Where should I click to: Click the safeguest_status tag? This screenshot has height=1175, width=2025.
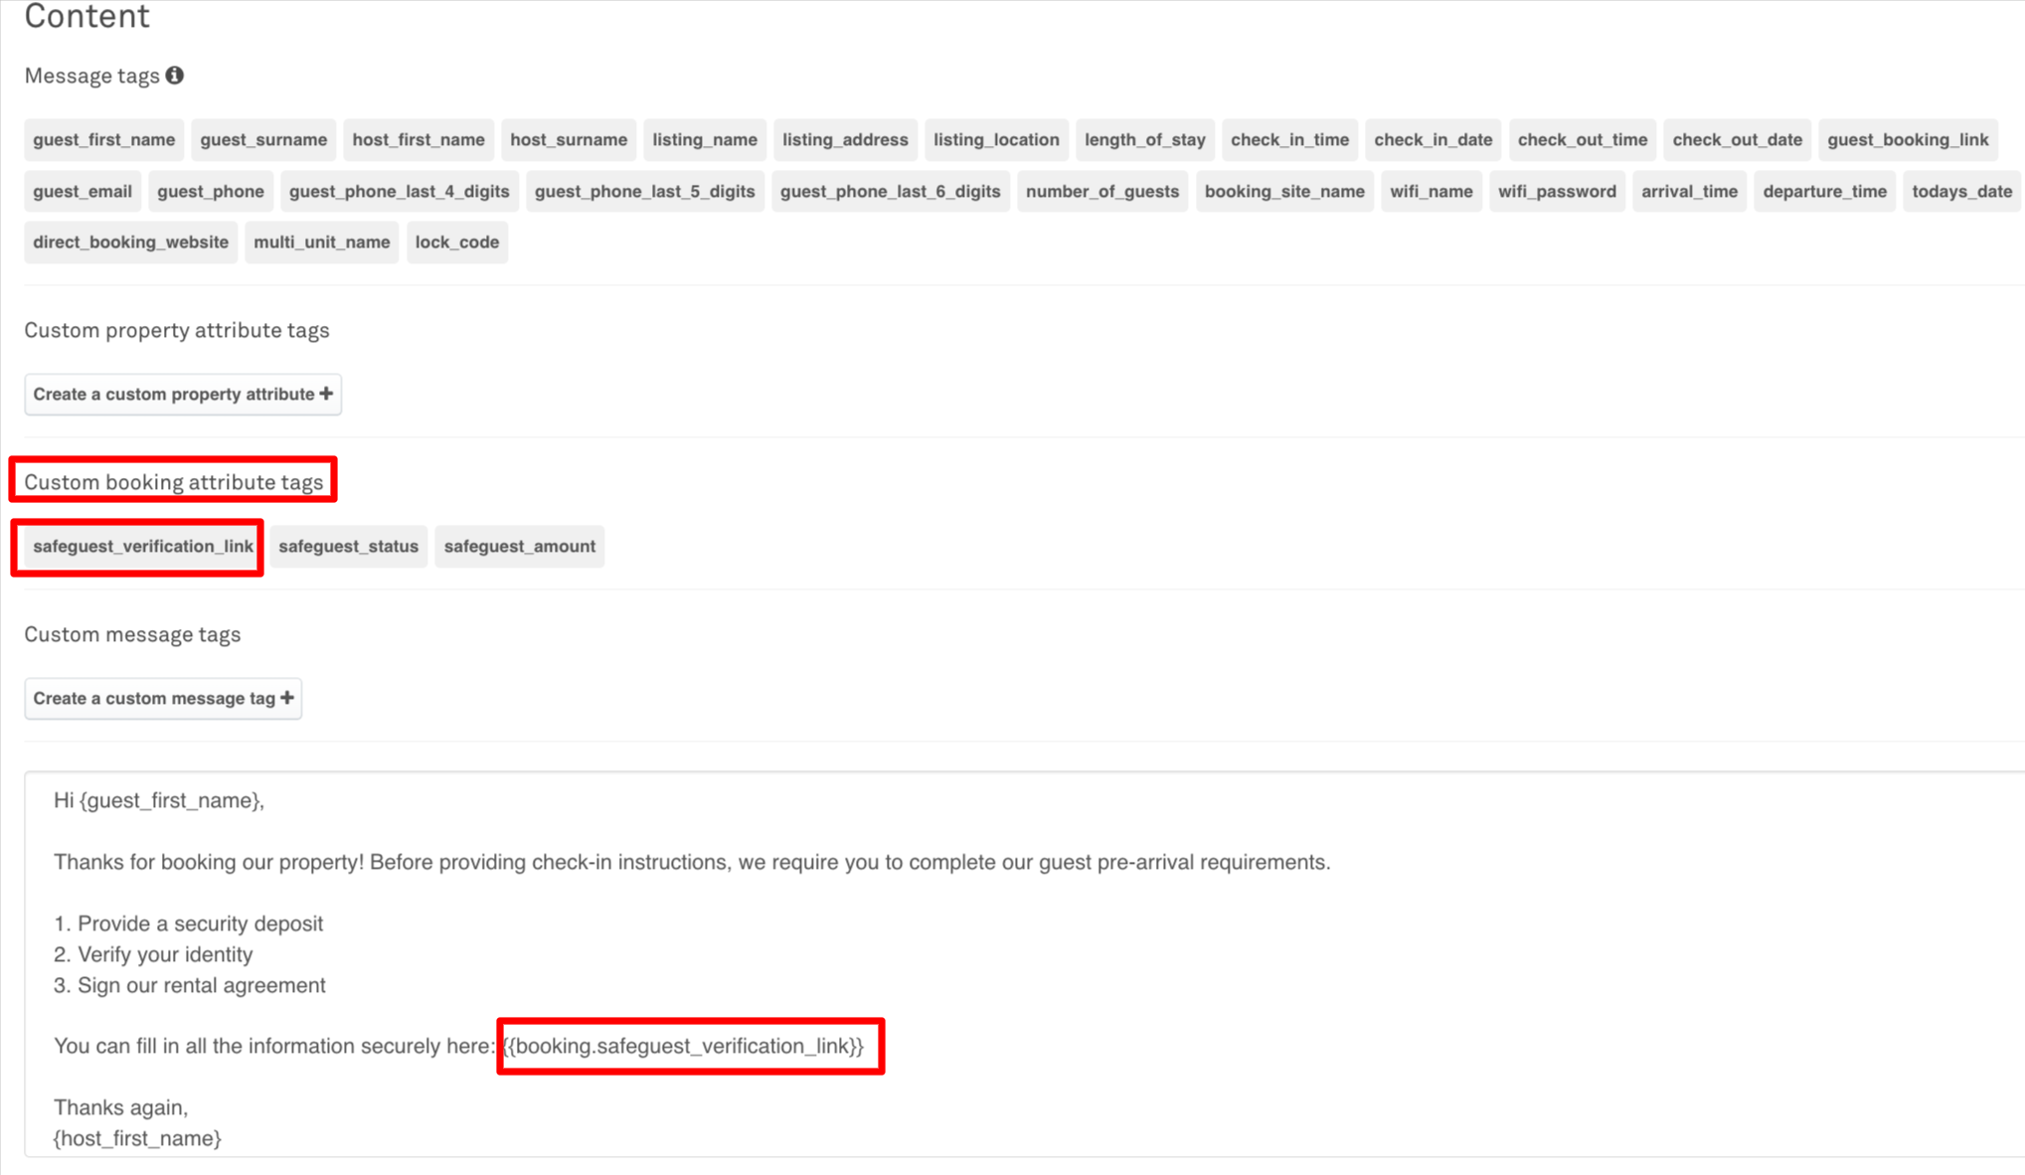(348, 547)
